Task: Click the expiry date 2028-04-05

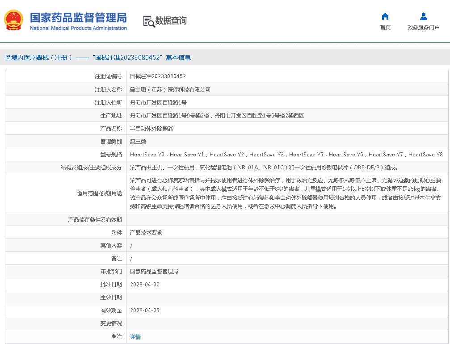Action: [x=144, y=310]
